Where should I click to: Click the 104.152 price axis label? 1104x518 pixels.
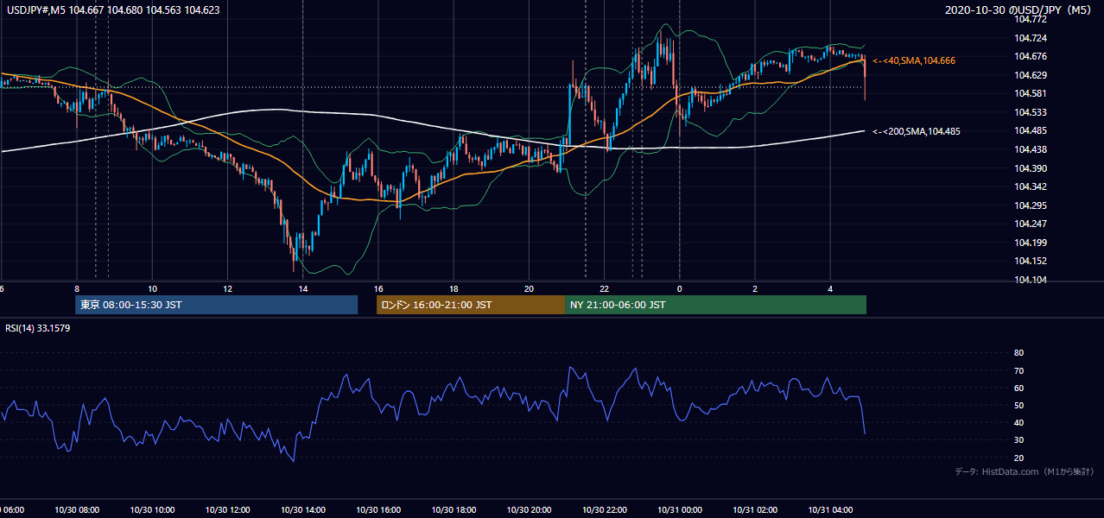[1031, 261]
